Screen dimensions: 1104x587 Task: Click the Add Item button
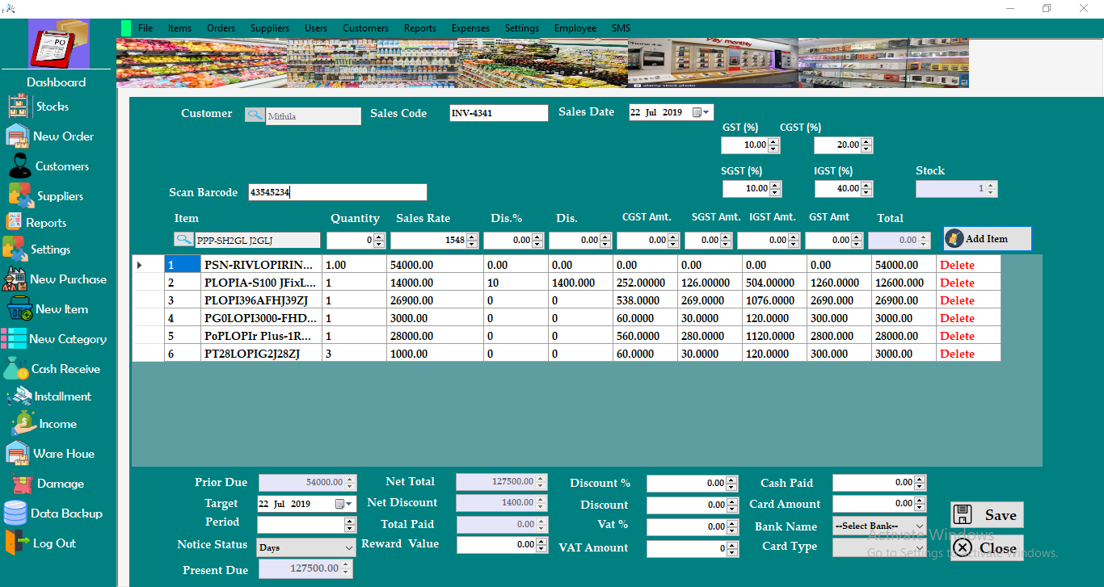click(986, 238)
